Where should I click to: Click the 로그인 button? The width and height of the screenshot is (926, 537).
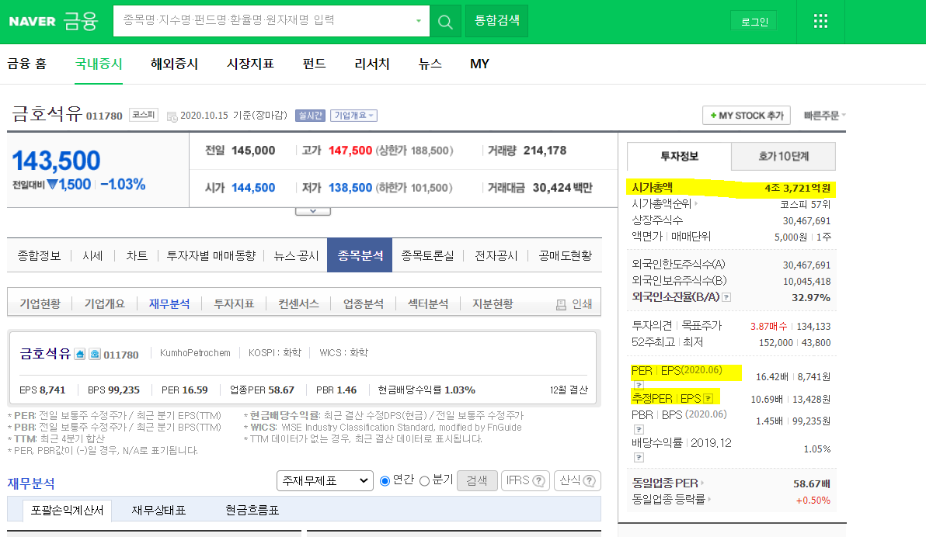(754, 21)
